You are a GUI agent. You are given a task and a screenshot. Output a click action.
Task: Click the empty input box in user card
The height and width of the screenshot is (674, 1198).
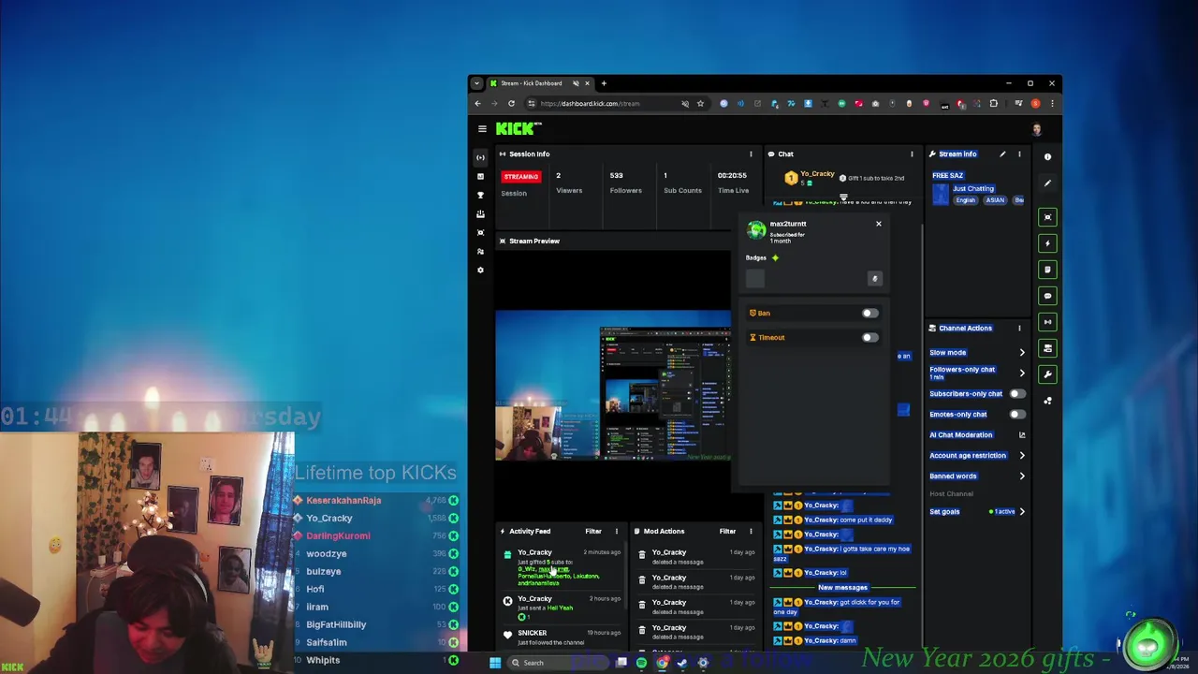(x=755, y=278)
